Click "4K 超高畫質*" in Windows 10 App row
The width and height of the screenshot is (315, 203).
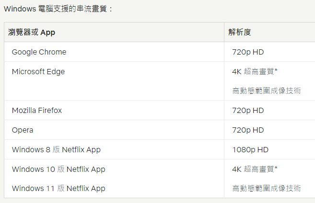[255, 169]
